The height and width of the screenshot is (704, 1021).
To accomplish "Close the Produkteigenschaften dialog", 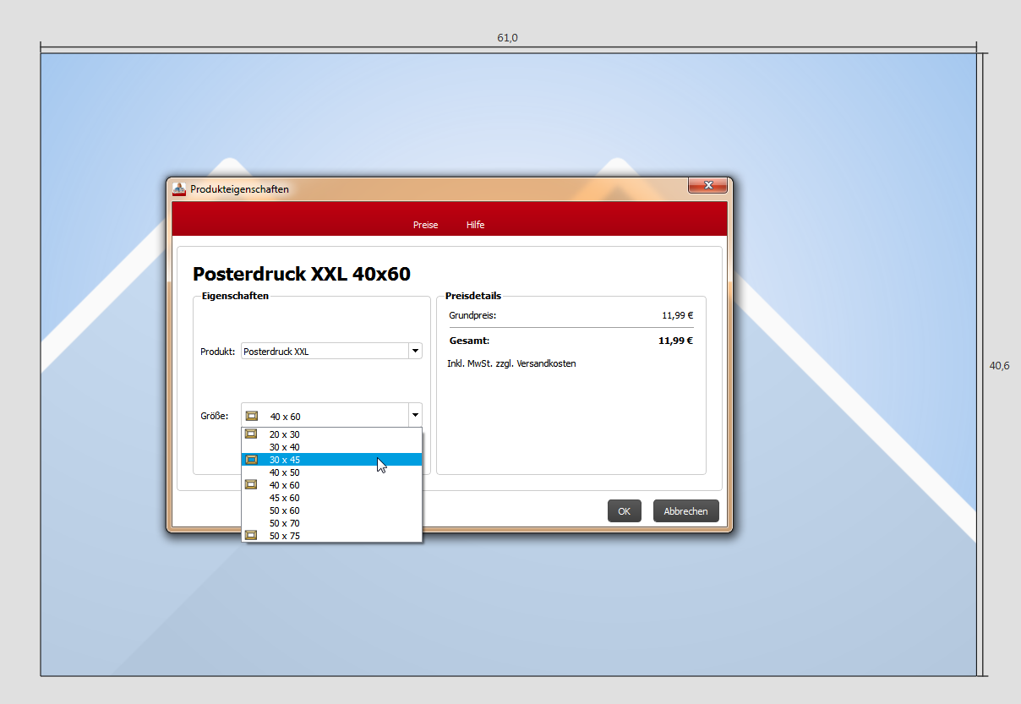I will tap(707, 185).
